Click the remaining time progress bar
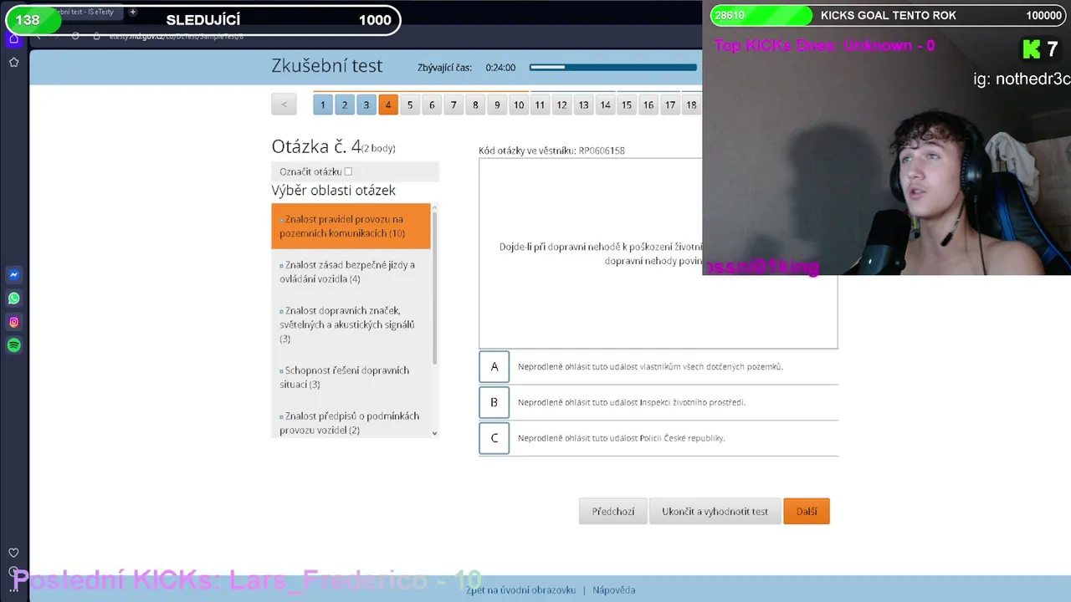This screenshot has height=602, width=1071. pos(613,68)
